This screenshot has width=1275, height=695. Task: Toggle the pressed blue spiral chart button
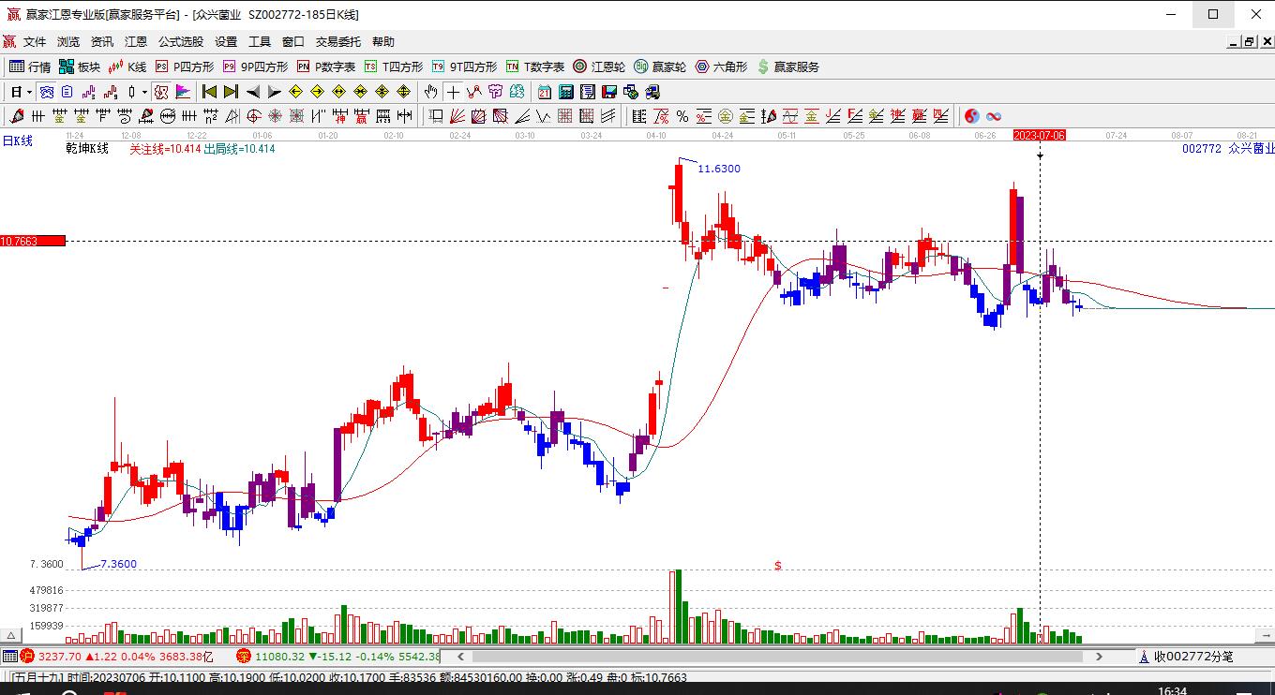click(x=46, y=92)
